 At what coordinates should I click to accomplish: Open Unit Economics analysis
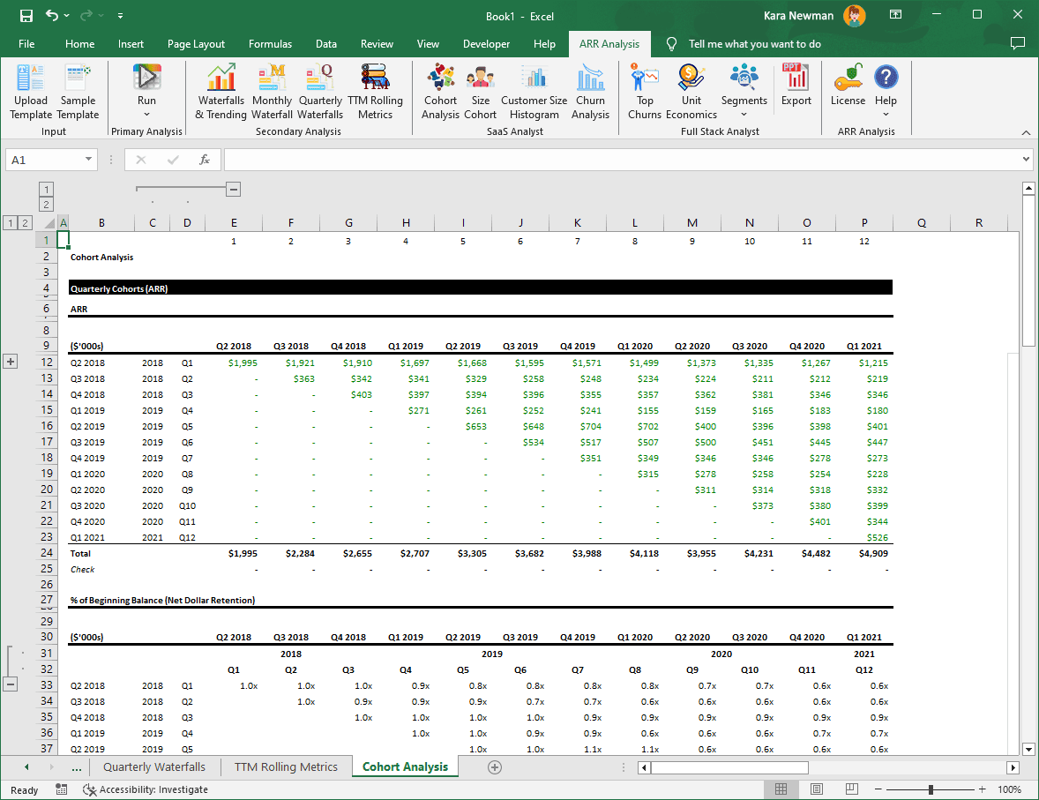691,91
